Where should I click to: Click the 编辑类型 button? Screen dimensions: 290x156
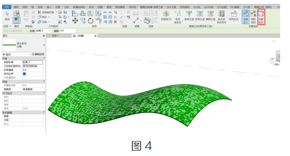[x=38, y=54]
